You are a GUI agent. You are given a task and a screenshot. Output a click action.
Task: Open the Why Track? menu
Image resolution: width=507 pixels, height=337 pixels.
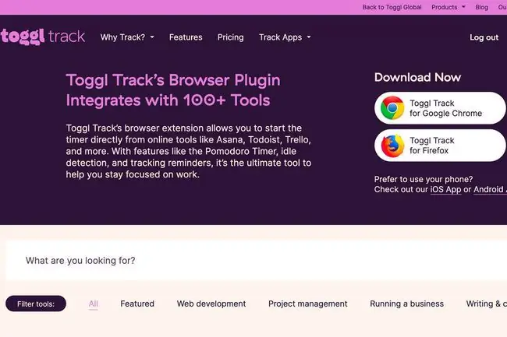click(127, 37)
